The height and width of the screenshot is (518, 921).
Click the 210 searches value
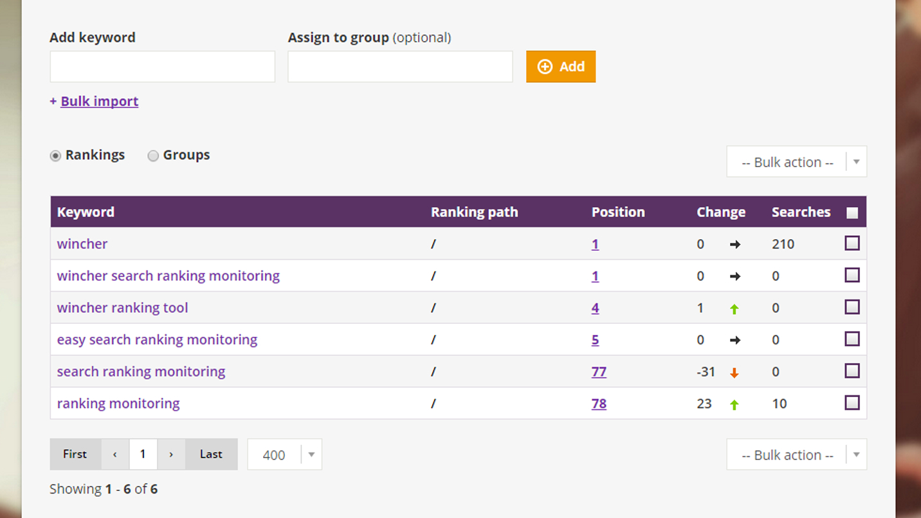tap(783, 244)
